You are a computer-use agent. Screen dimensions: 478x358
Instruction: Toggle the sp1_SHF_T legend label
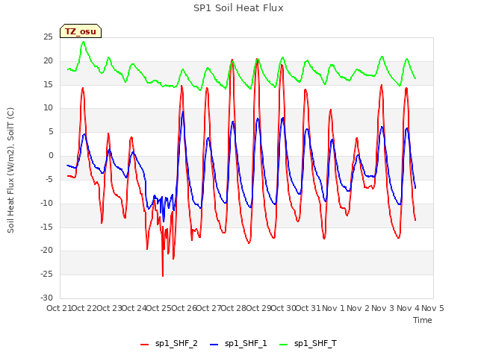(315, 343)
